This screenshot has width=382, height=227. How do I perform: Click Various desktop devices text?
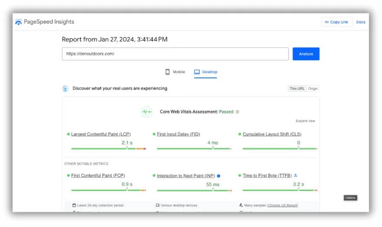179,205
